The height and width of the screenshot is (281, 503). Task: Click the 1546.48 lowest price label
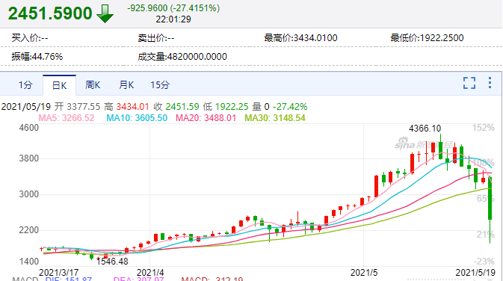[x=112, y=262]
